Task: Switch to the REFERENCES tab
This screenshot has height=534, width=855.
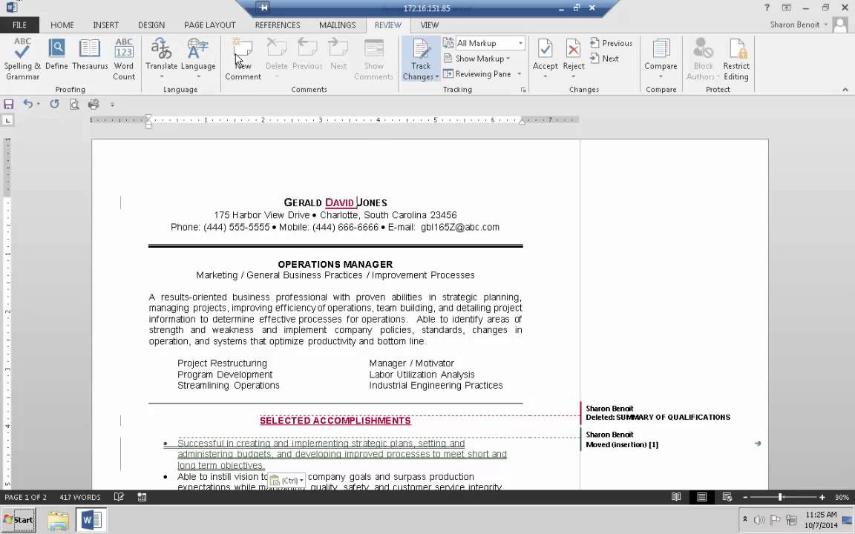Action: [278, 25]
